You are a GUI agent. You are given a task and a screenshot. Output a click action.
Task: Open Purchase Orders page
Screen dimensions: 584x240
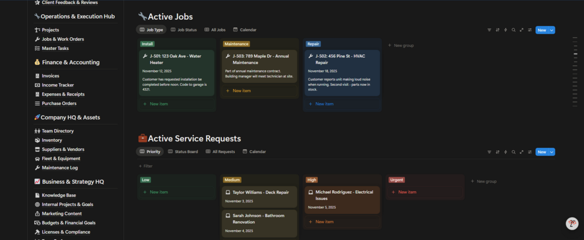pos(59,104)
